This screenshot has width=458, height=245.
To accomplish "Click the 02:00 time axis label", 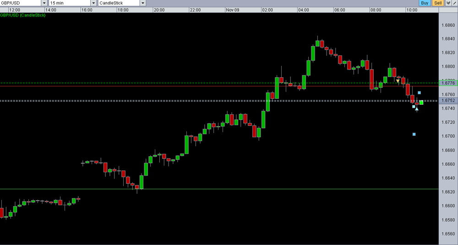I will (x=267, y=10).
